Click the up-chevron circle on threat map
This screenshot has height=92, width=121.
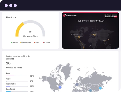pos(90,46)
